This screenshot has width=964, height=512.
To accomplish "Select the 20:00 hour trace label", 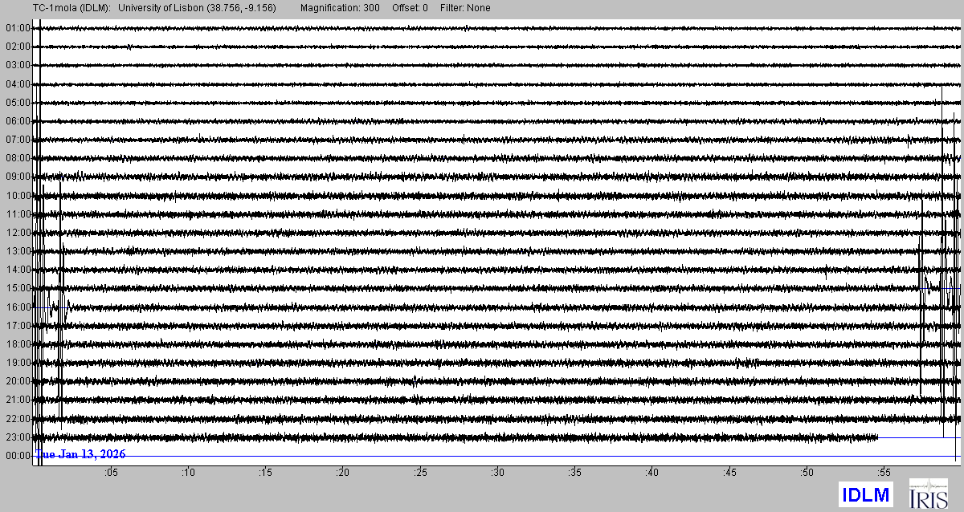I will (x=18, y=381).
